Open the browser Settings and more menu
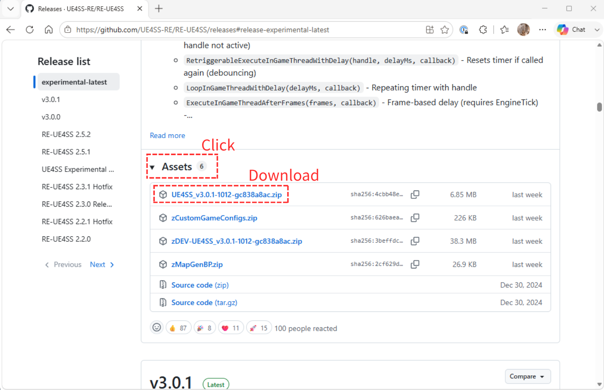 (542, 30)
